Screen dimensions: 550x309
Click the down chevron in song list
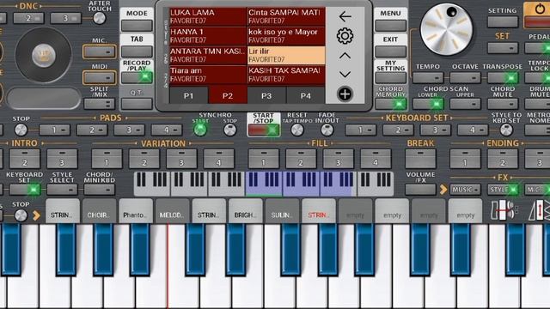coord(345,75)
